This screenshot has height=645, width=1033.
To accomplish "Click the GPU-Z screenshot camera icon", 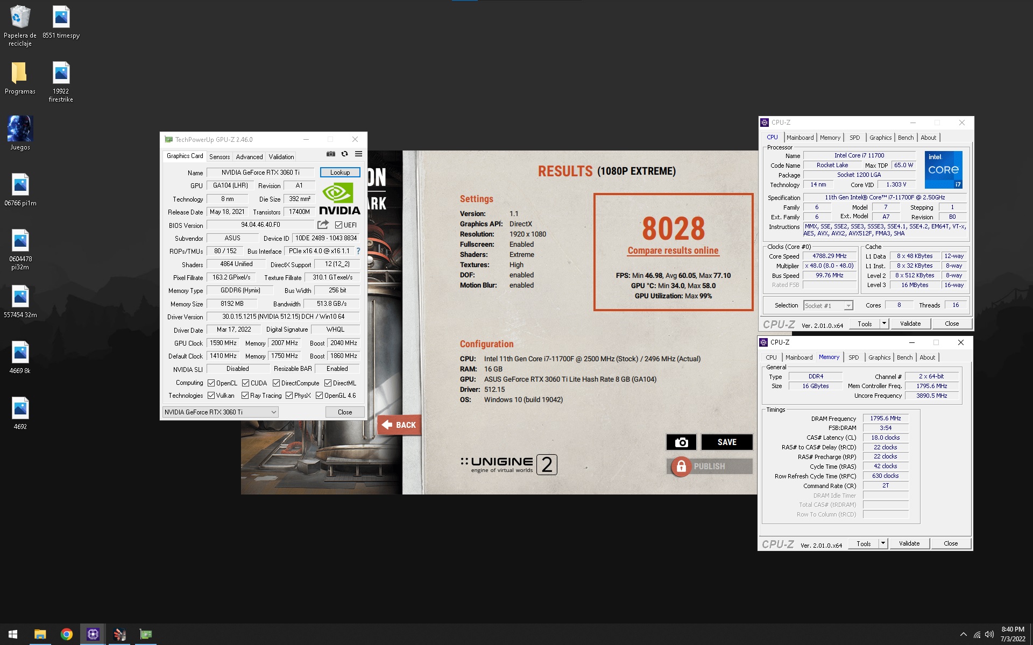I will pyautogui.click(x=331, y=154).
